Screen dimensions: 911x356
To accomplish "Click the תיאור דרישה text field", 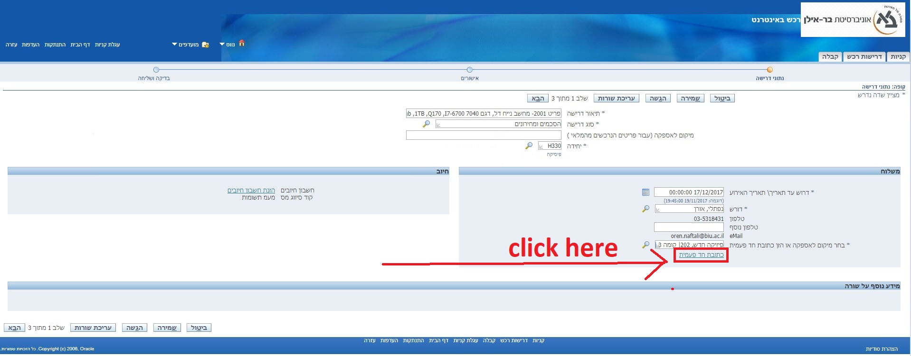I will (484, 114).
